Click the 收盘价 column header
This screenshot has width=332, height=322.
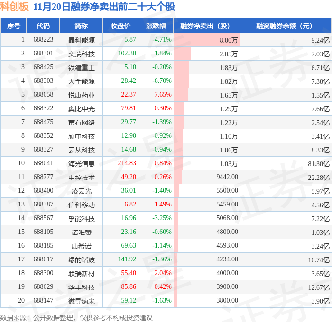point(120,26)
